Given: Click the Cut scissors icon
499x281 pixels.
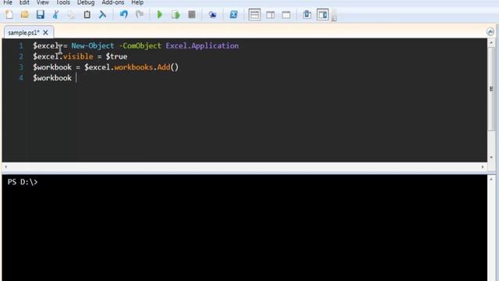Looking at the screenshot, I should coord(55,14).
